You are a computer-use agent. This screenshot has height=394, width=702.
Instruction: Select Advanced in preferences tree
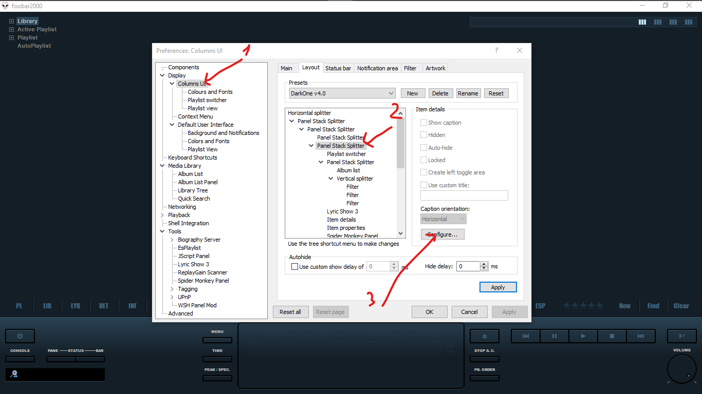[x=180, y=313]
